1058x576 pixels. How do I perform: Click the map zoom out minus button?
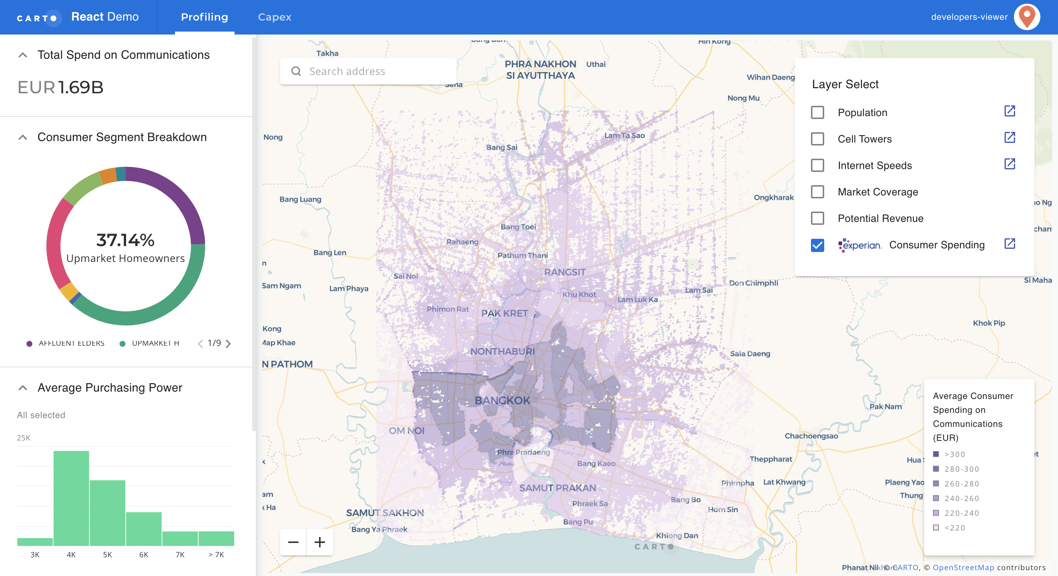tap(293, 542)
